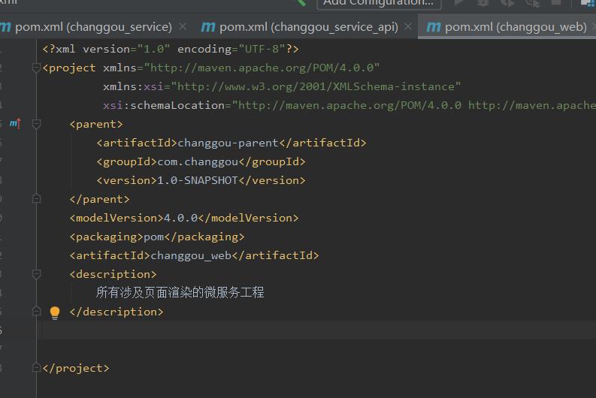Viewport: 596px width, 398px height.
Task: Click the artifactId value changgou-parent
Action: [x=228, y=143]
